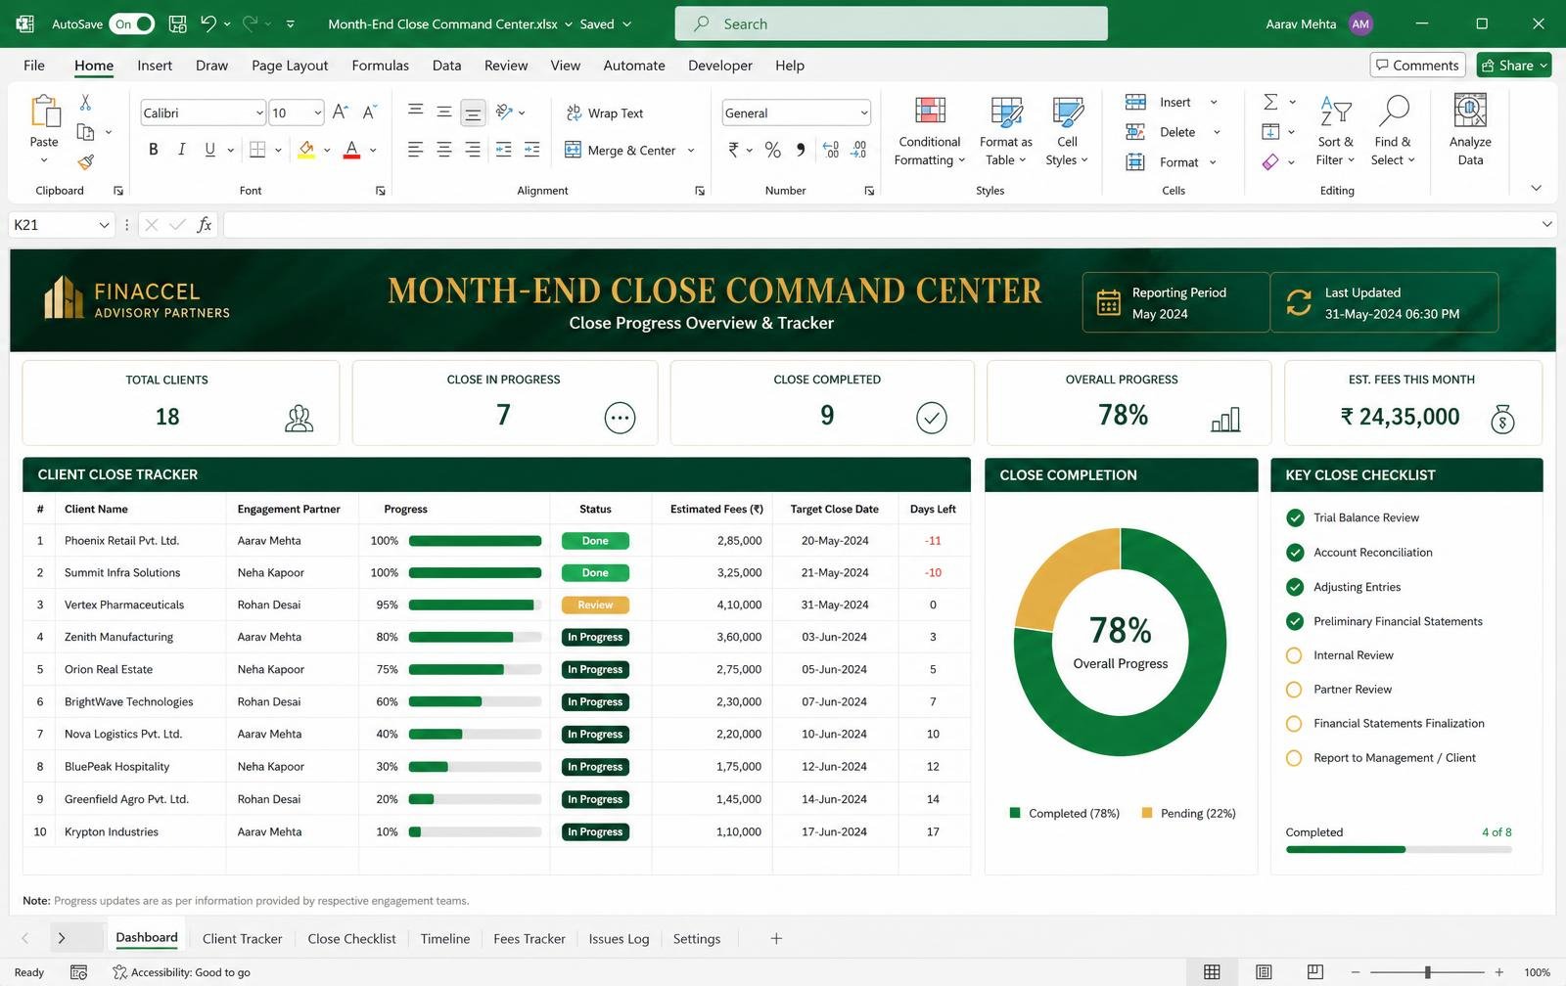This screenshot has height=986, width=1566.
Task: Open the Fees Tracker sheet tab
Action: click(x=530, y=938)
